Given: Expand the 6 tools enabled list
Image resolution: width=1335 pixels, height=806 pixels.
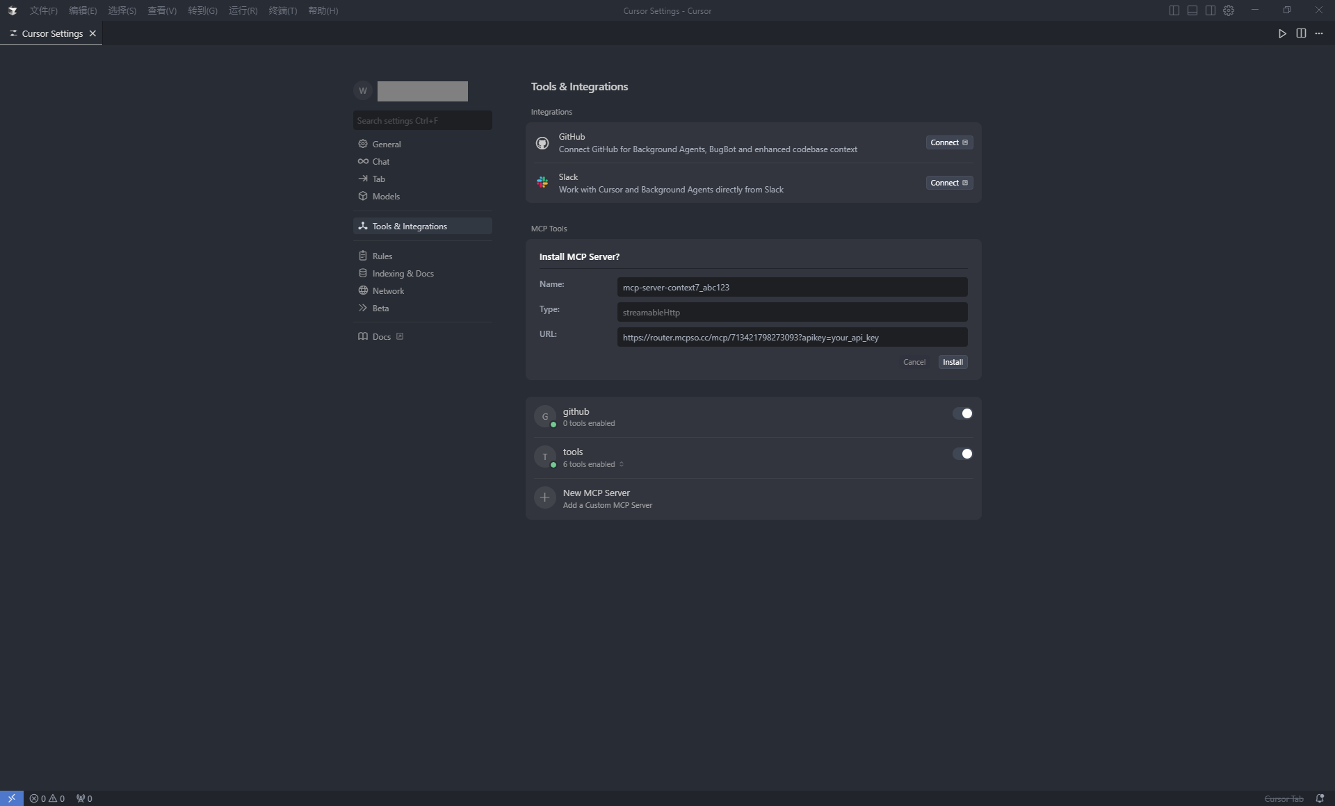Looking at the screenshot, I should [593, 464].
